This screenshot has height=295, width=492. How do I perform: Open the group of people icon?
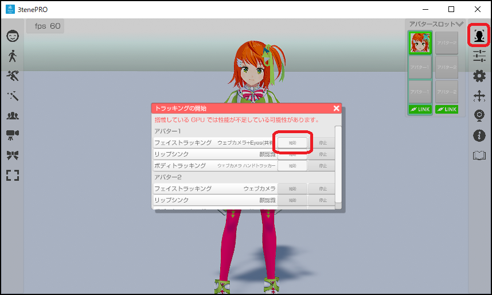point(13,115)
